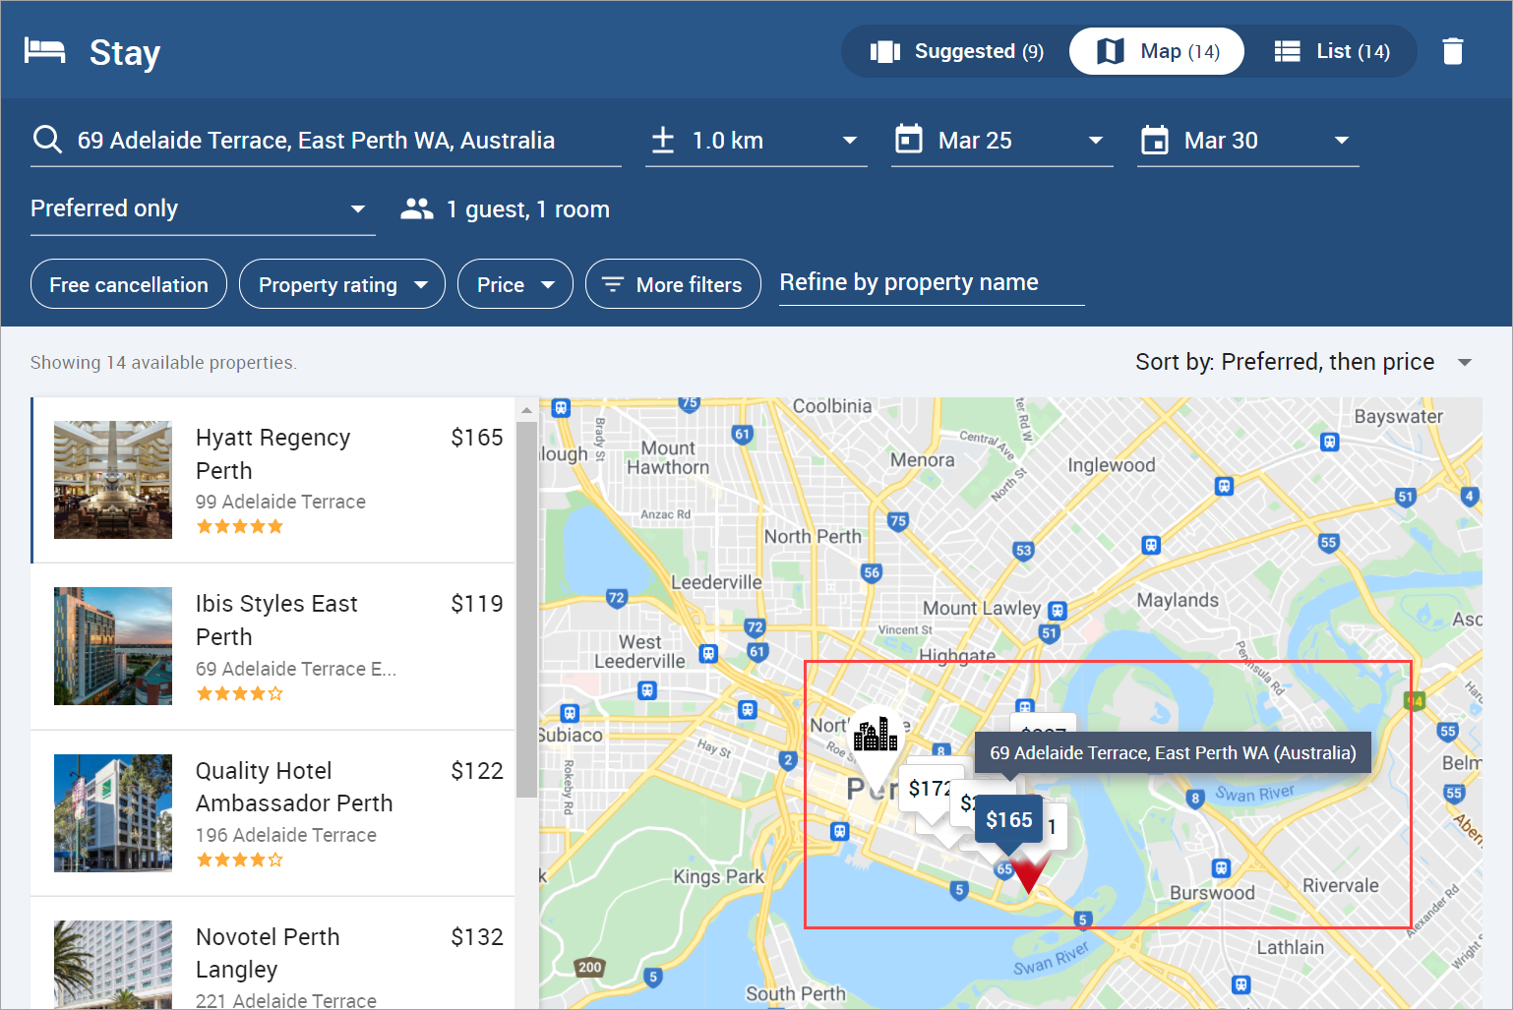This screenshot has height=1010, width=1513.
Task: Open the Price filter dropdown
Action: (x=515, y=284)
